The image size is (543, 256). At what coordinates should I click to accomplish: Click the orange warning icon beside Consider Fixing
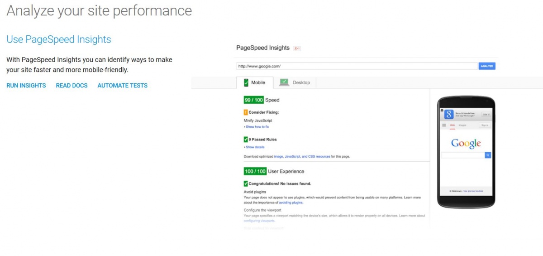246,112
